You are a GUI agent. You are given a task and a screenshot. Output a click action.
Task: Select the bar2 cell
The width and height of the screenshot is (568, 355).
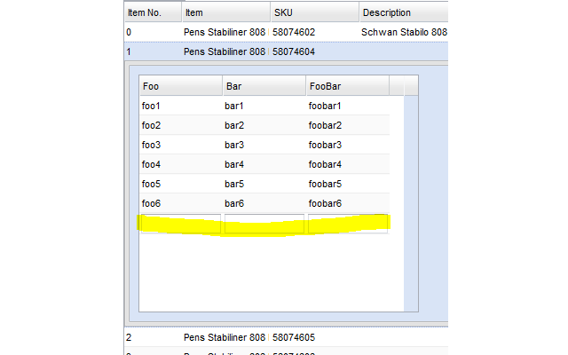(264, 125)
